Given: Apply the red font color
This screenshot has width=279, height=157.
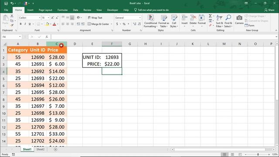Looking at the screenshot, I should (x=54, y=24).
